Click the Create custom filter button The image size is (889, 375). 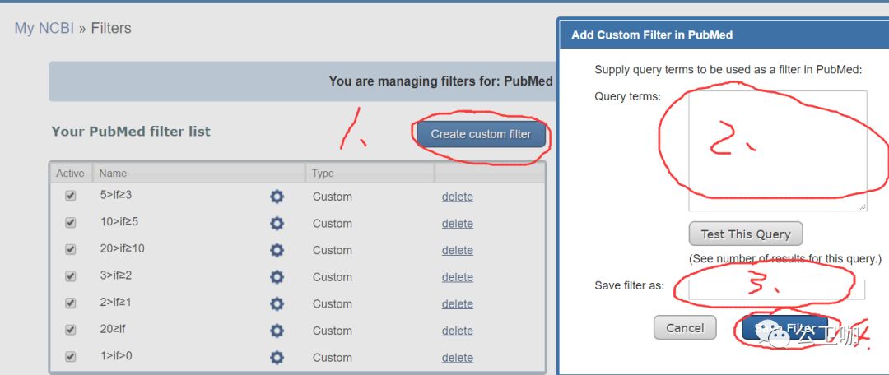[x=481, y=134]
